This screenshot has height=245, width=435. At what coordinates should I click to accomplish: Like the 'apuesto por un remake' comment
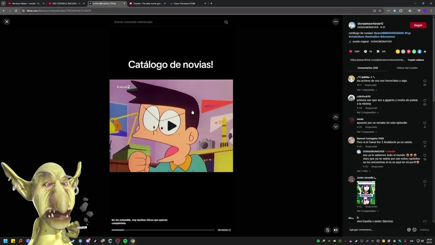click(425, 123)
